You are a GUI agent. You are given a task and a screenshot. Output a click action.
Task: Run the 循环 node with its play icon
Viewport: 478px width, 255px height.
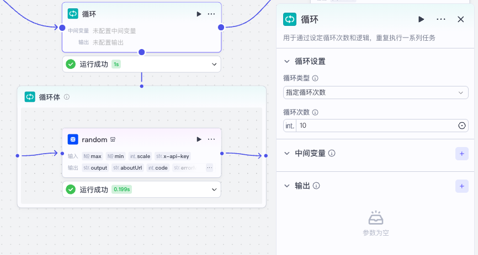[199, 14]
